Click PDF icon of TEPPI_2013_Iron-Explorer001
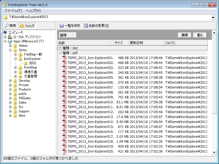 pos(65,58)
